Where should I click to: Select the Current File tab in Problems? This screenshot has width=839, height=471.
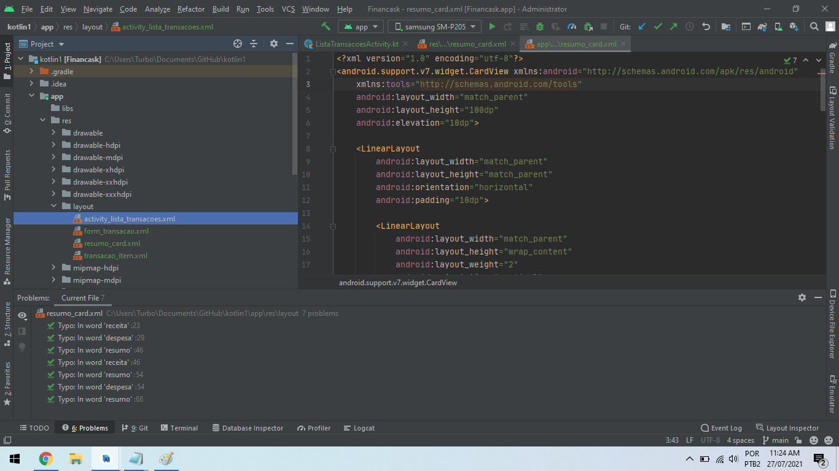click(83, 298)
